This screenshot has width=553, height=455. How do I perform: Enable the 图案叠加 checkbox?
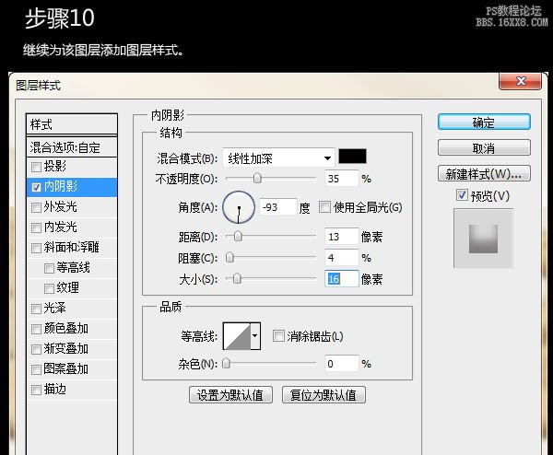36,369
